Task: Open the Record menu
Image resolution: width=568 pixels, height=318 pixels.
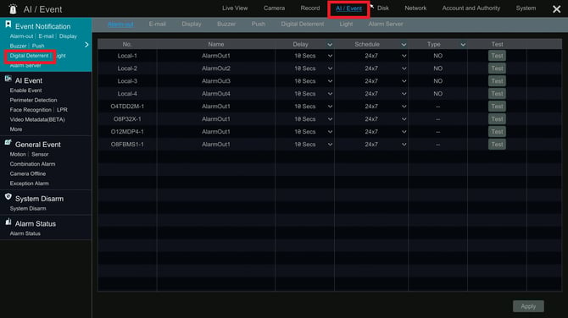Action: pos(310,8)
